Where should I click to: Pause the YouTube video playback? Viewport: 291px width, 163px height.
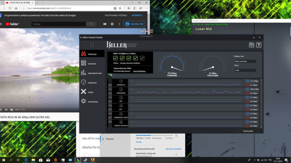(1, 110)
